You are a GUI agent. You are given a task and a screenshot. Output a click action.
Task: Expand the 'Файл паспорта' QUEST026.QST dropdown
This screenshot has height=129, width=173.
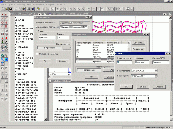click(156, 71)
